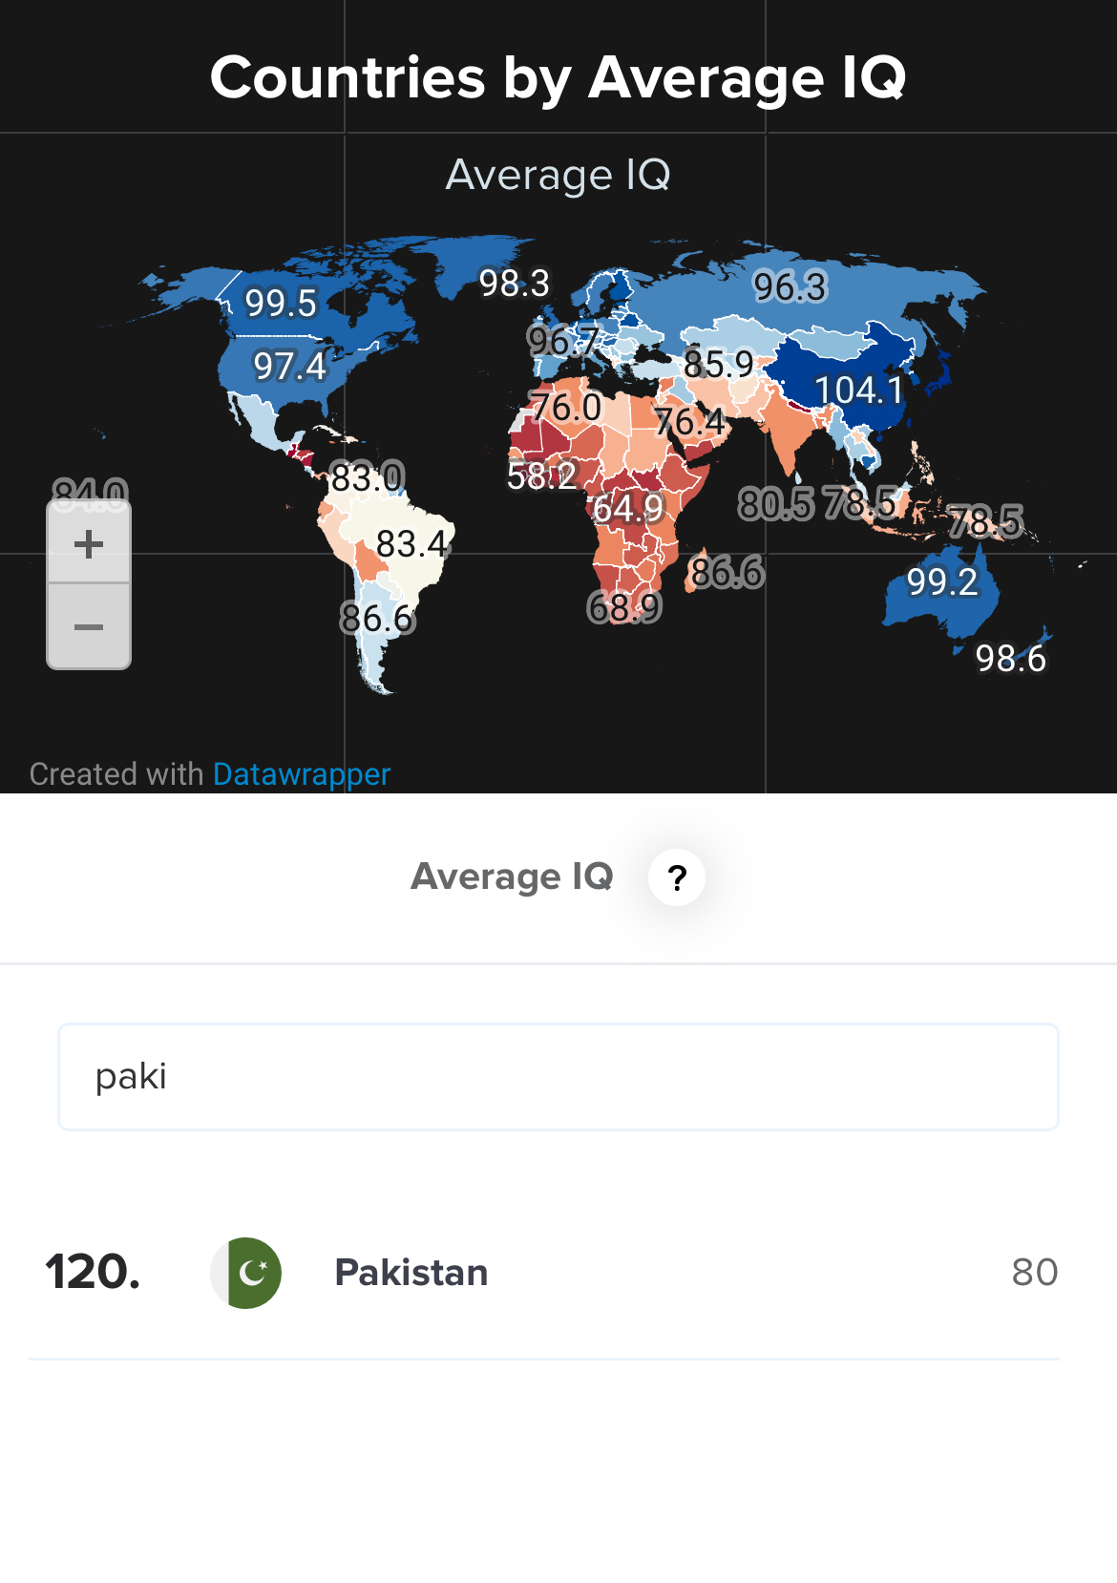Select Argentina labeled 86.6 on the map
Image resolution: width=1117 pixels, height=1583 pixels.
(377, 620)
